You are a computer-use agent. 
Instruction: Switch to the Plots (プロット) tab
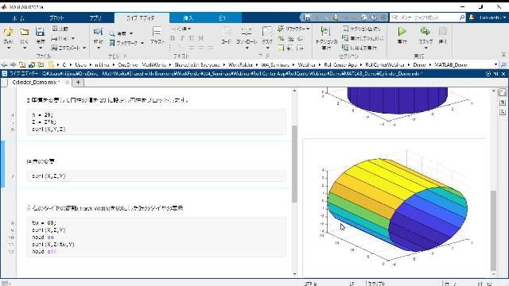tap(56, 17)
